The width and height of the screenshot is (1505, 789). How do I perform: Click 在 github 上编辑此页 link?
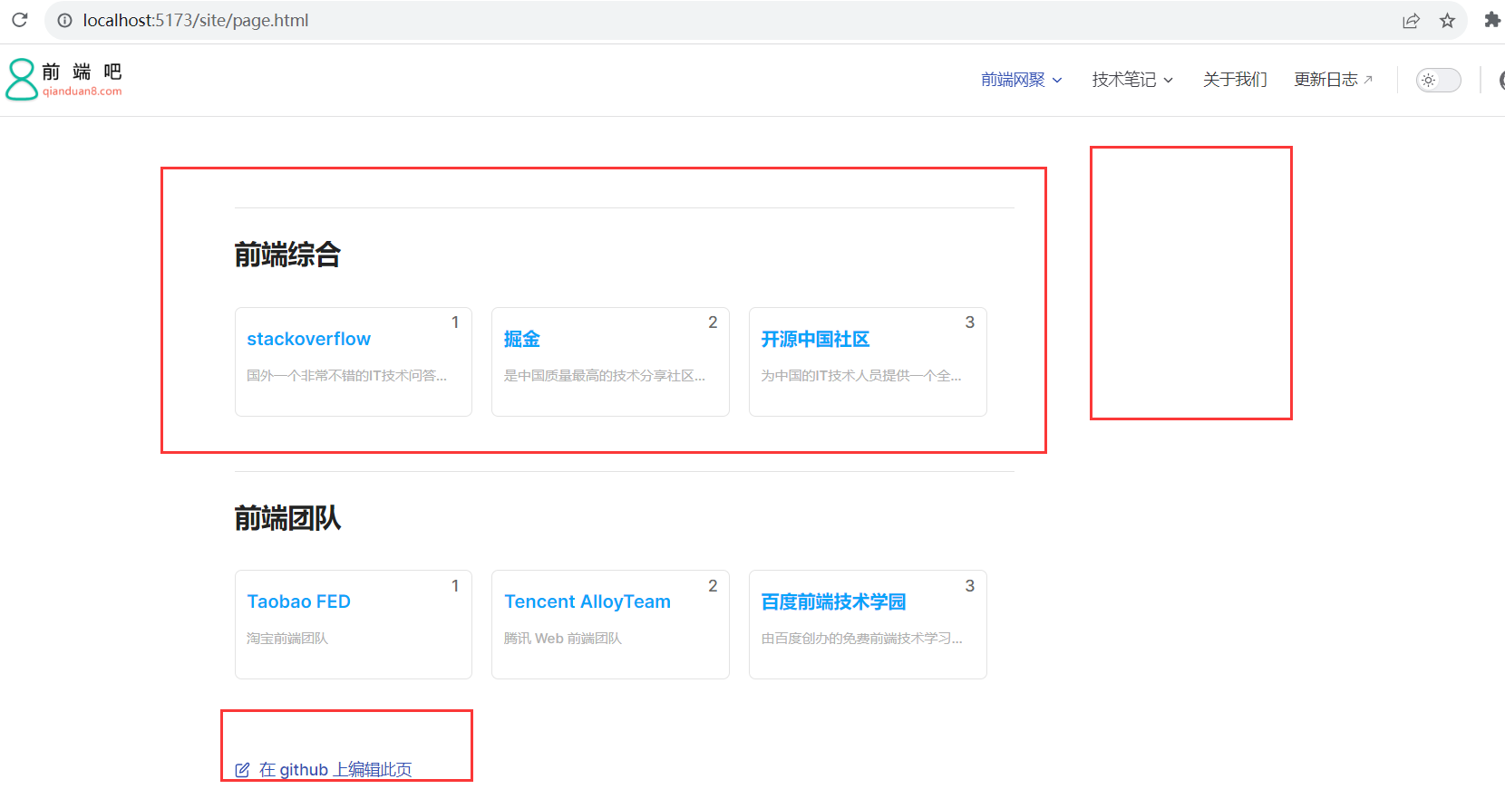335,770
